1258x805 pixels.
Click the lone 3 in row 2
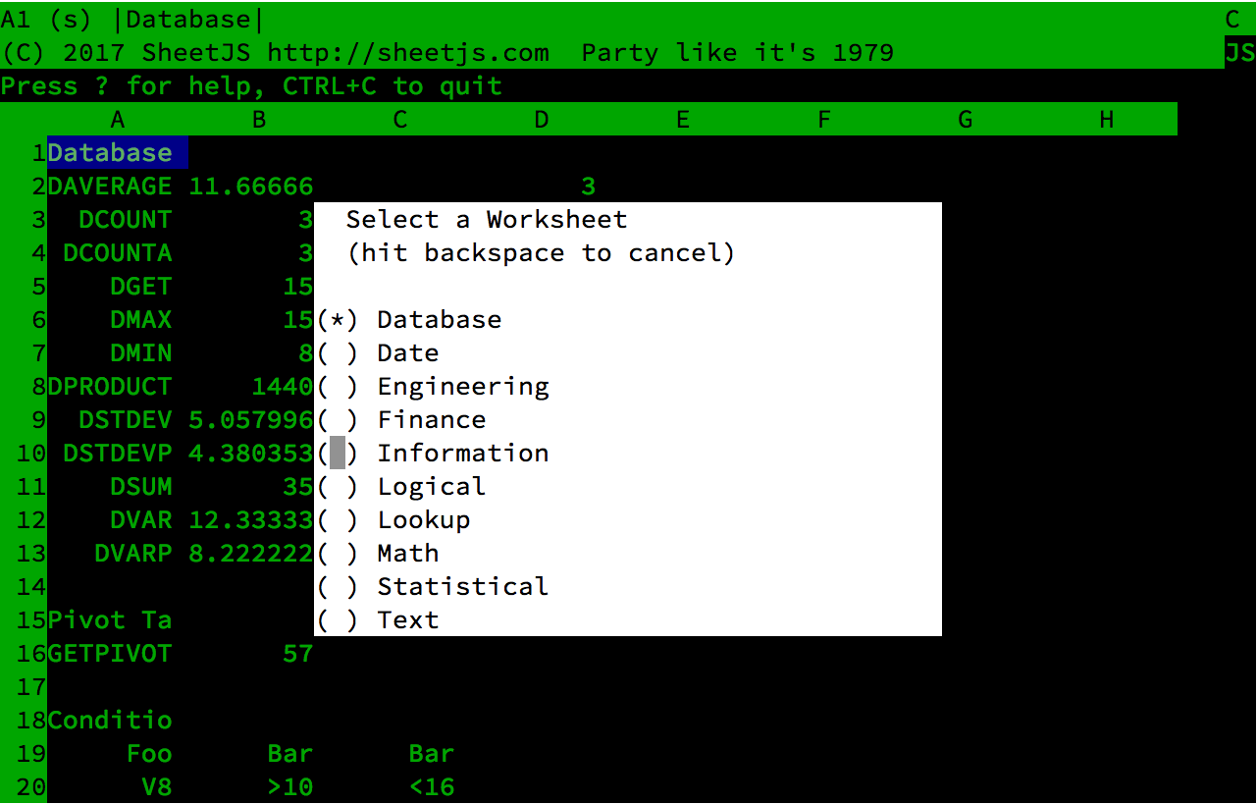(589, 187)
